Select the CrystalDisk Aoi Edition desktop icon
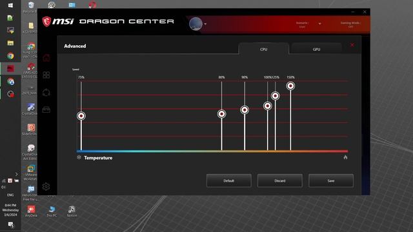The width and height of the screenshot is (413, 232). pos(30,152)
